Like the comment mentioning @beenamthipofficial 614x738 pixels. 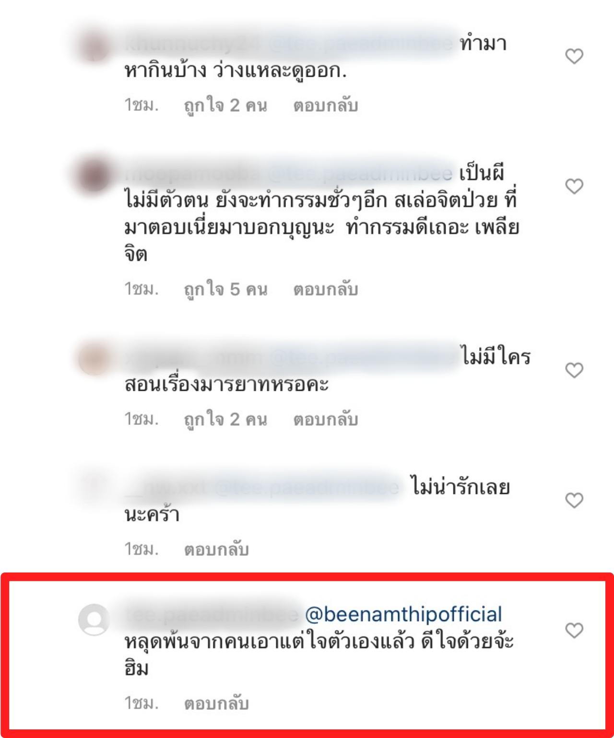(574, 630)
